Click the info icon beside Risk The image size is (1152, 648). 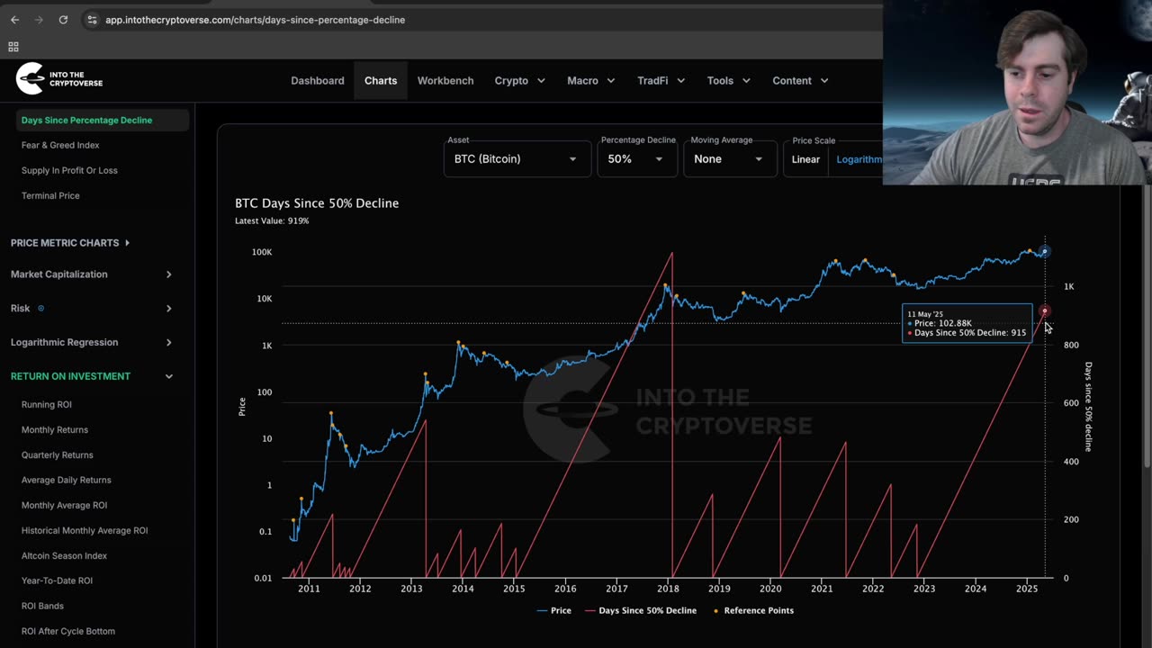tap(40, 309)
